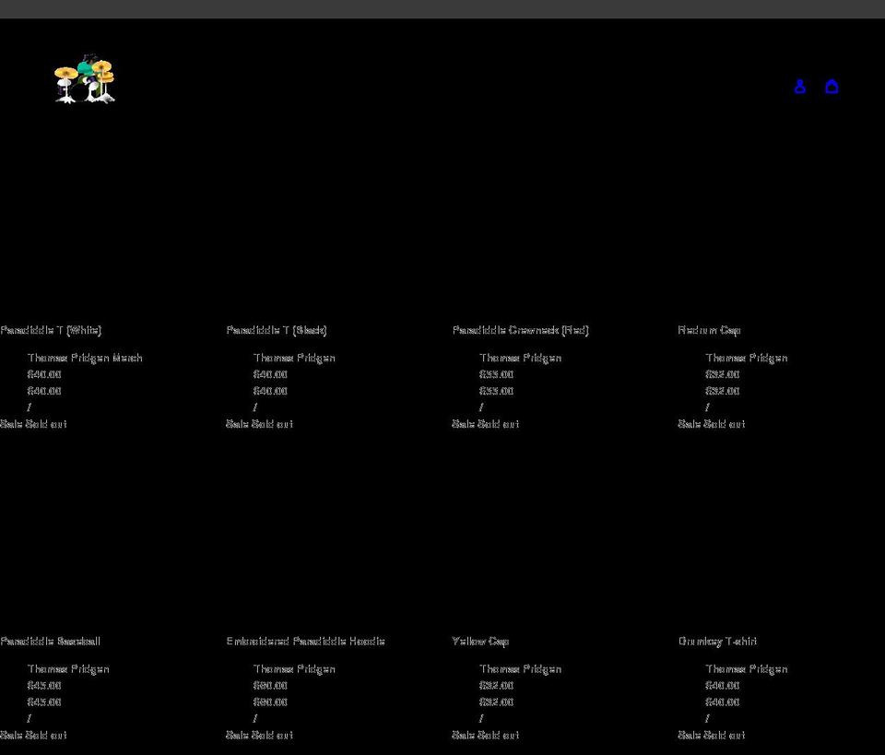Click the Sale badge under Grunkey T-shirt
The width and height of the screenshot is (885, 755).
pyautogui.click(x=687, y=735)
